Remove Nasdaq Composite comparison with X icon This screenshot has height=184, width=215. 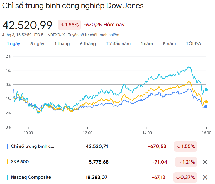205,177
